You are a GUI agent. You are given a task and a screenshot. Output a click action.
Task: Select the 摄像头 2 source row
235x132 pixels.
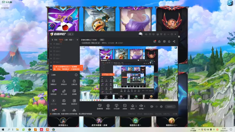tap(64, 44)
